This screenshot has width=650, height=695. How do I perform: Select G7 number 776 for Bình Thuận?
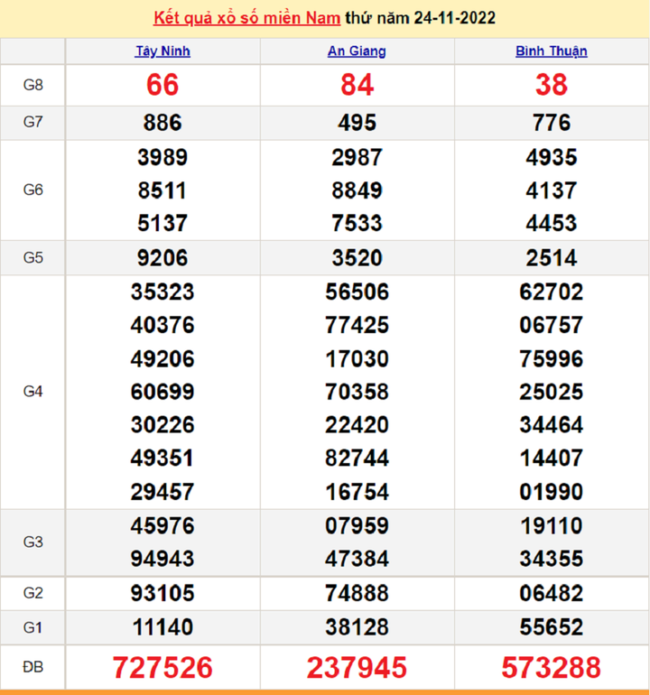click(x=551, y=123)
